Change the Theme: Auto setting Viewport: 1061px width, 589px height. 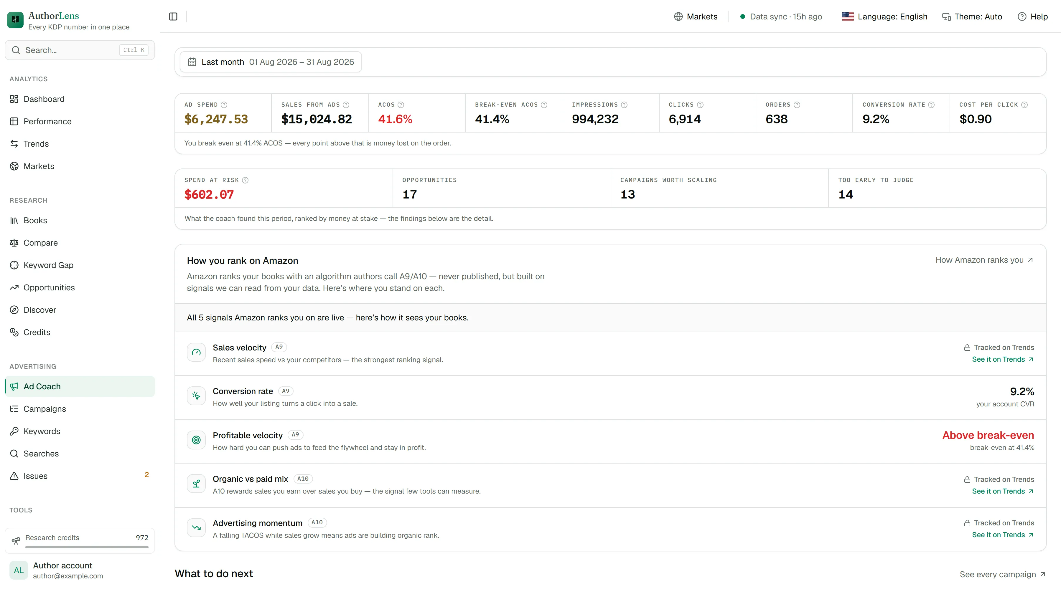point(972,16)
